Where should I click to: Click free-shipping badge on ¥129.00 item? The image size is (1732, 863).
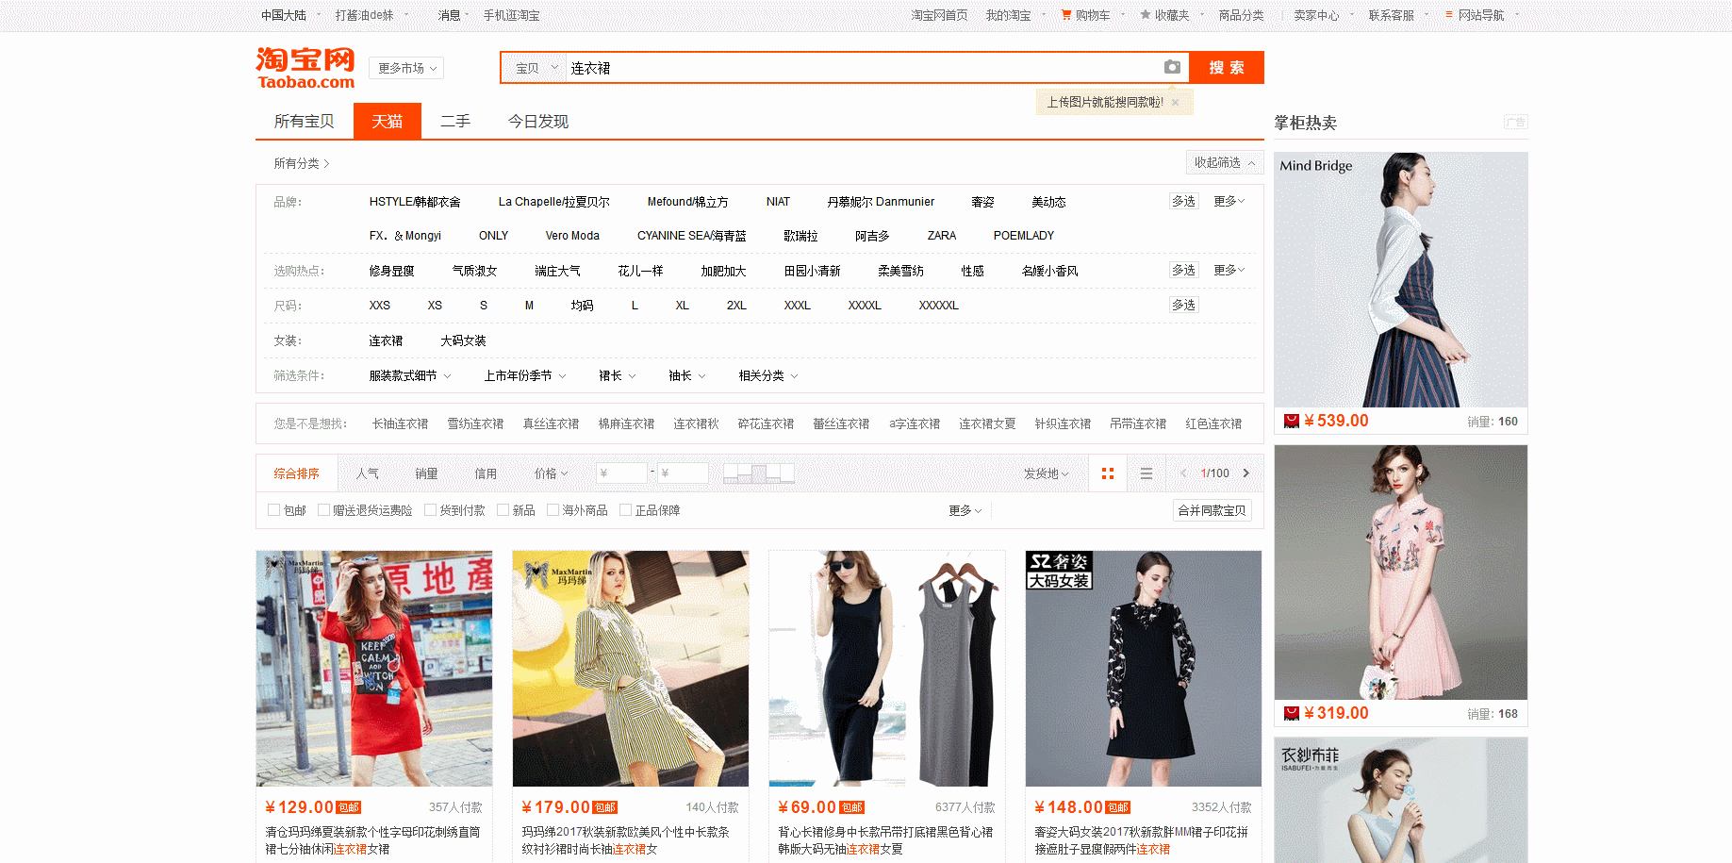click(x=349, y=807)
